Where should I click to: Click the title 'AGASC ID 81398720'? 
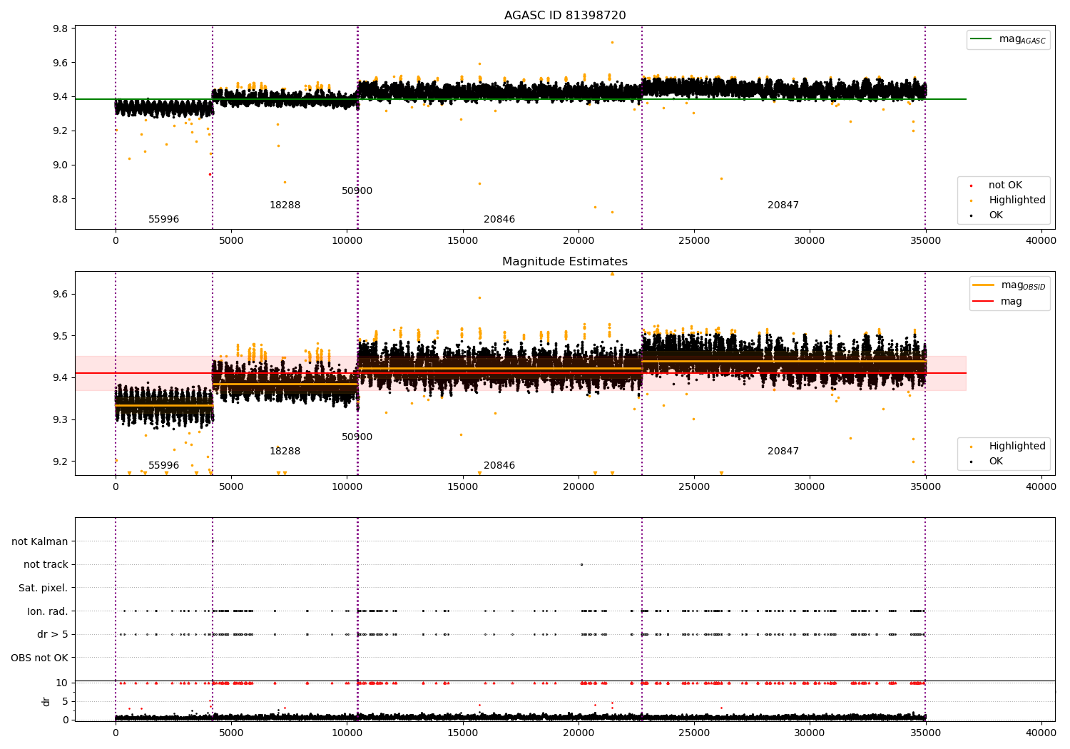[565, 16]
